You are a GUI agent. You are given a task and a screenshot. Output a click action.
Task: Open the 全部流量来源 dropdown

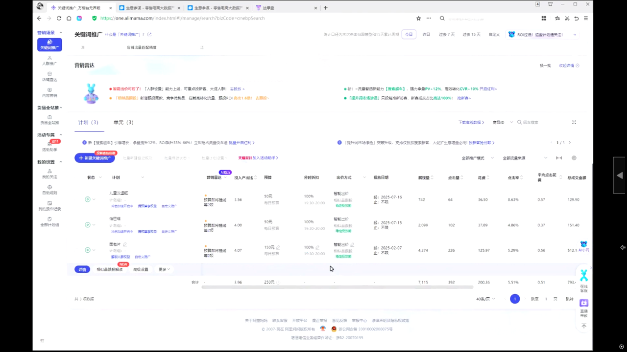(x=525, y=158)
